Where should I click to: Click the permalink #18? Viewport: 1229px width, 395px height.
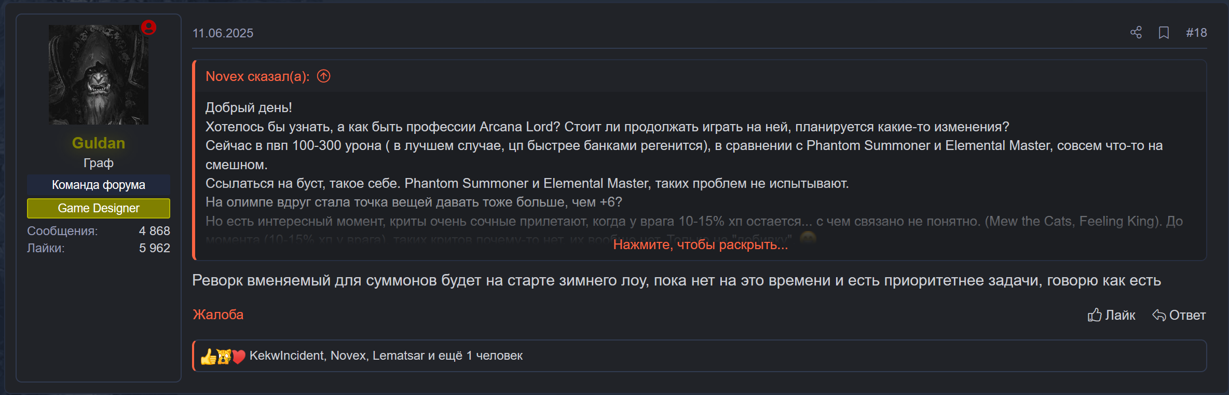(1196, 32)
